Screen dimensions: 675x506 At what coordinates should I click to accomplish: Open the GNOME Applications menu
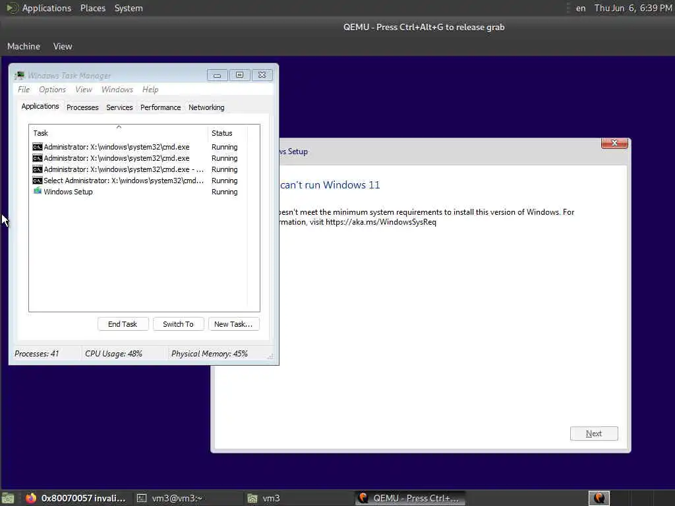pyautogui.click(x=47, y=8)
